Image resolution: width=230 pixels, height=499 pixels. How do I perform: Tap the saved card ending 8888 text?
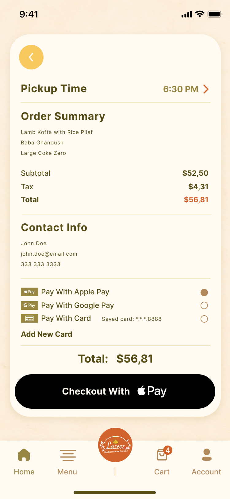[x=132, y=319]
